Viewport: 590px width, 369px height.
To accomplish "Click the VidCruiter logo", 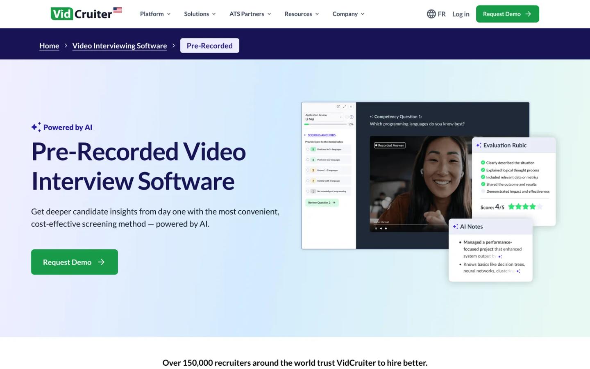I will click(x=81, y=14).
